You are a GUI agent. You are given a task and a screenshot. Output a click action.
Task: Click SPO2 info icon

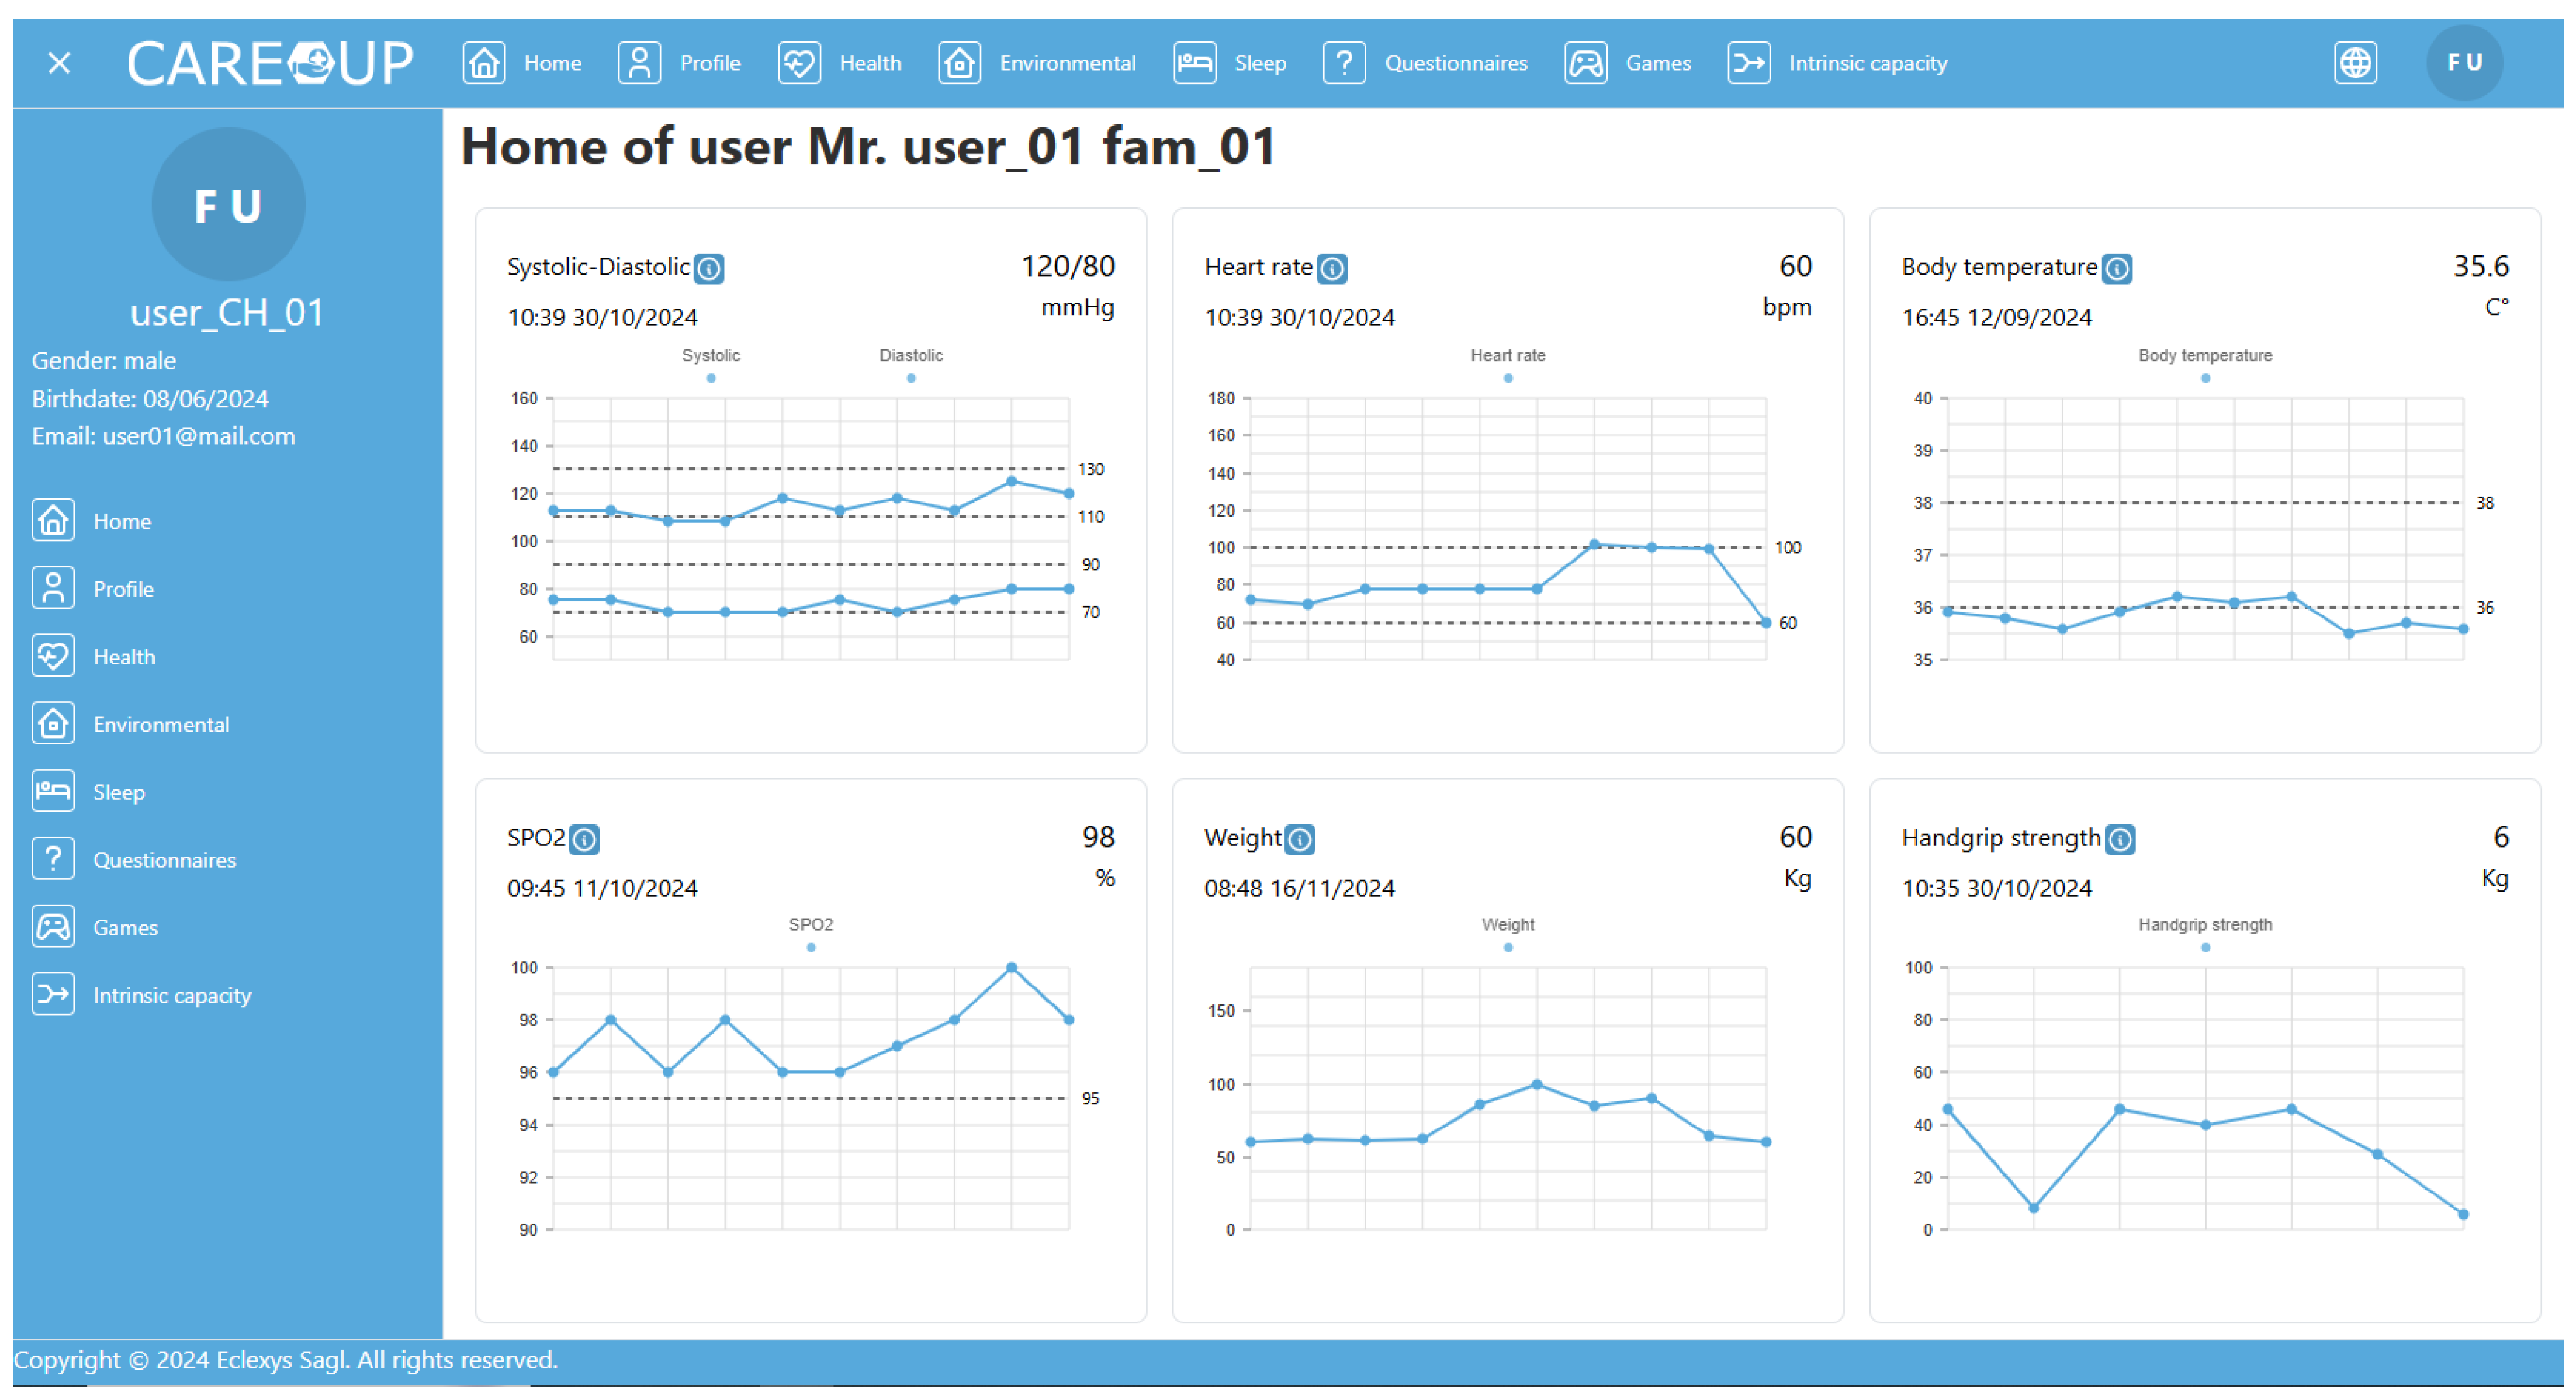(584, 839)
